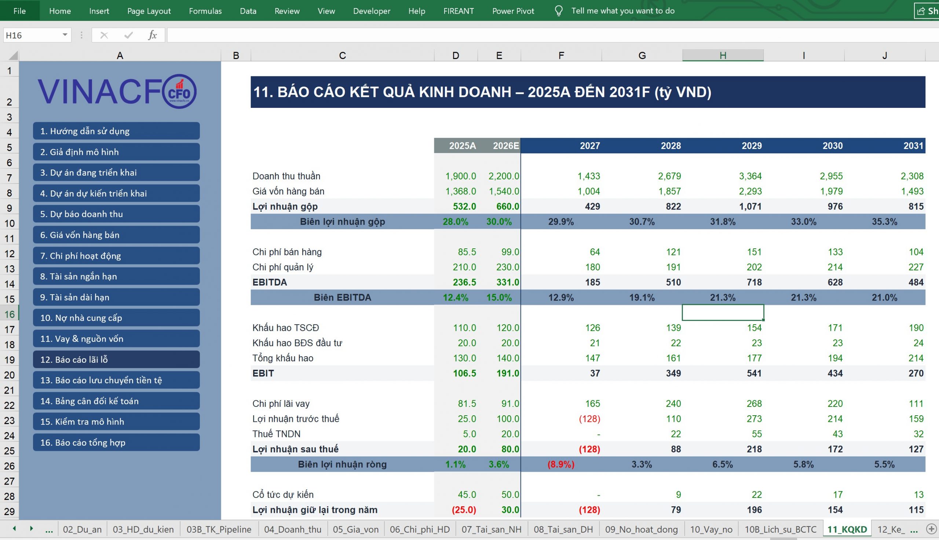Click the Share button in the ribbon

pos(927,11)
